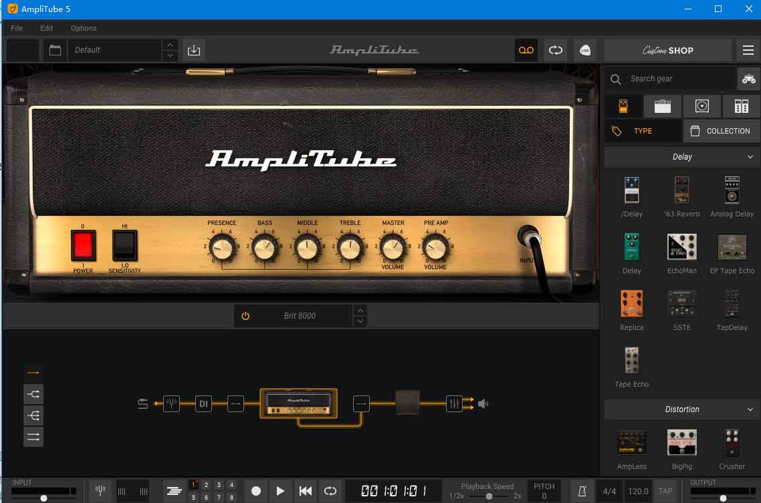Toggle the Brit 8000 amp power button
Screen dimensions: 761x503
pyautogui.click(x=245, y=316)
